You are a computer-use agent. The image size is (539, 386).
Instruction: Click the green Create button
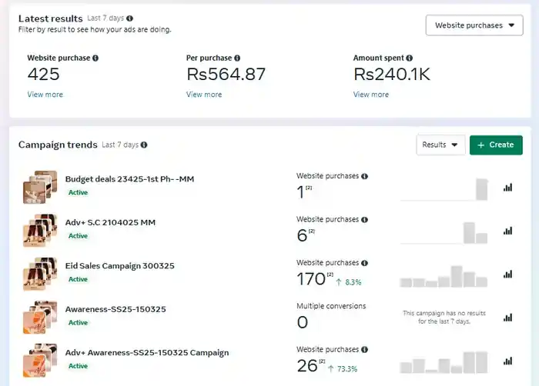click(x=496, y=145)
